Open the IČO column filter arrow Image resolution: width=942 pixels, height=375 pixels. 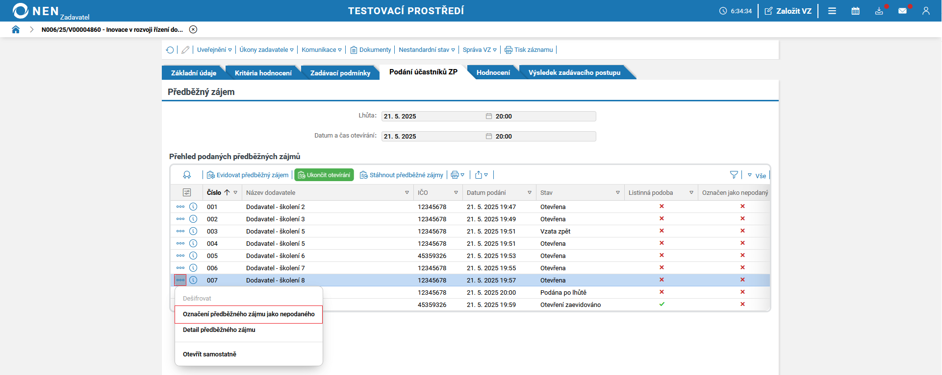click(456, 192)
